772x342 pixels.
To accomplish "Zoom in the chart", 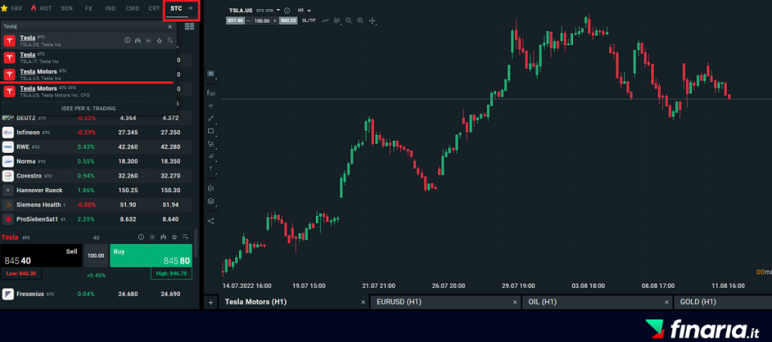I will tap(360, 20).
